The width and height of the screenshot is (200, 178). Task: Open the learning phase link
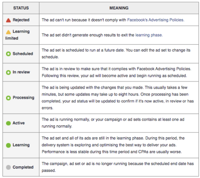149,35
